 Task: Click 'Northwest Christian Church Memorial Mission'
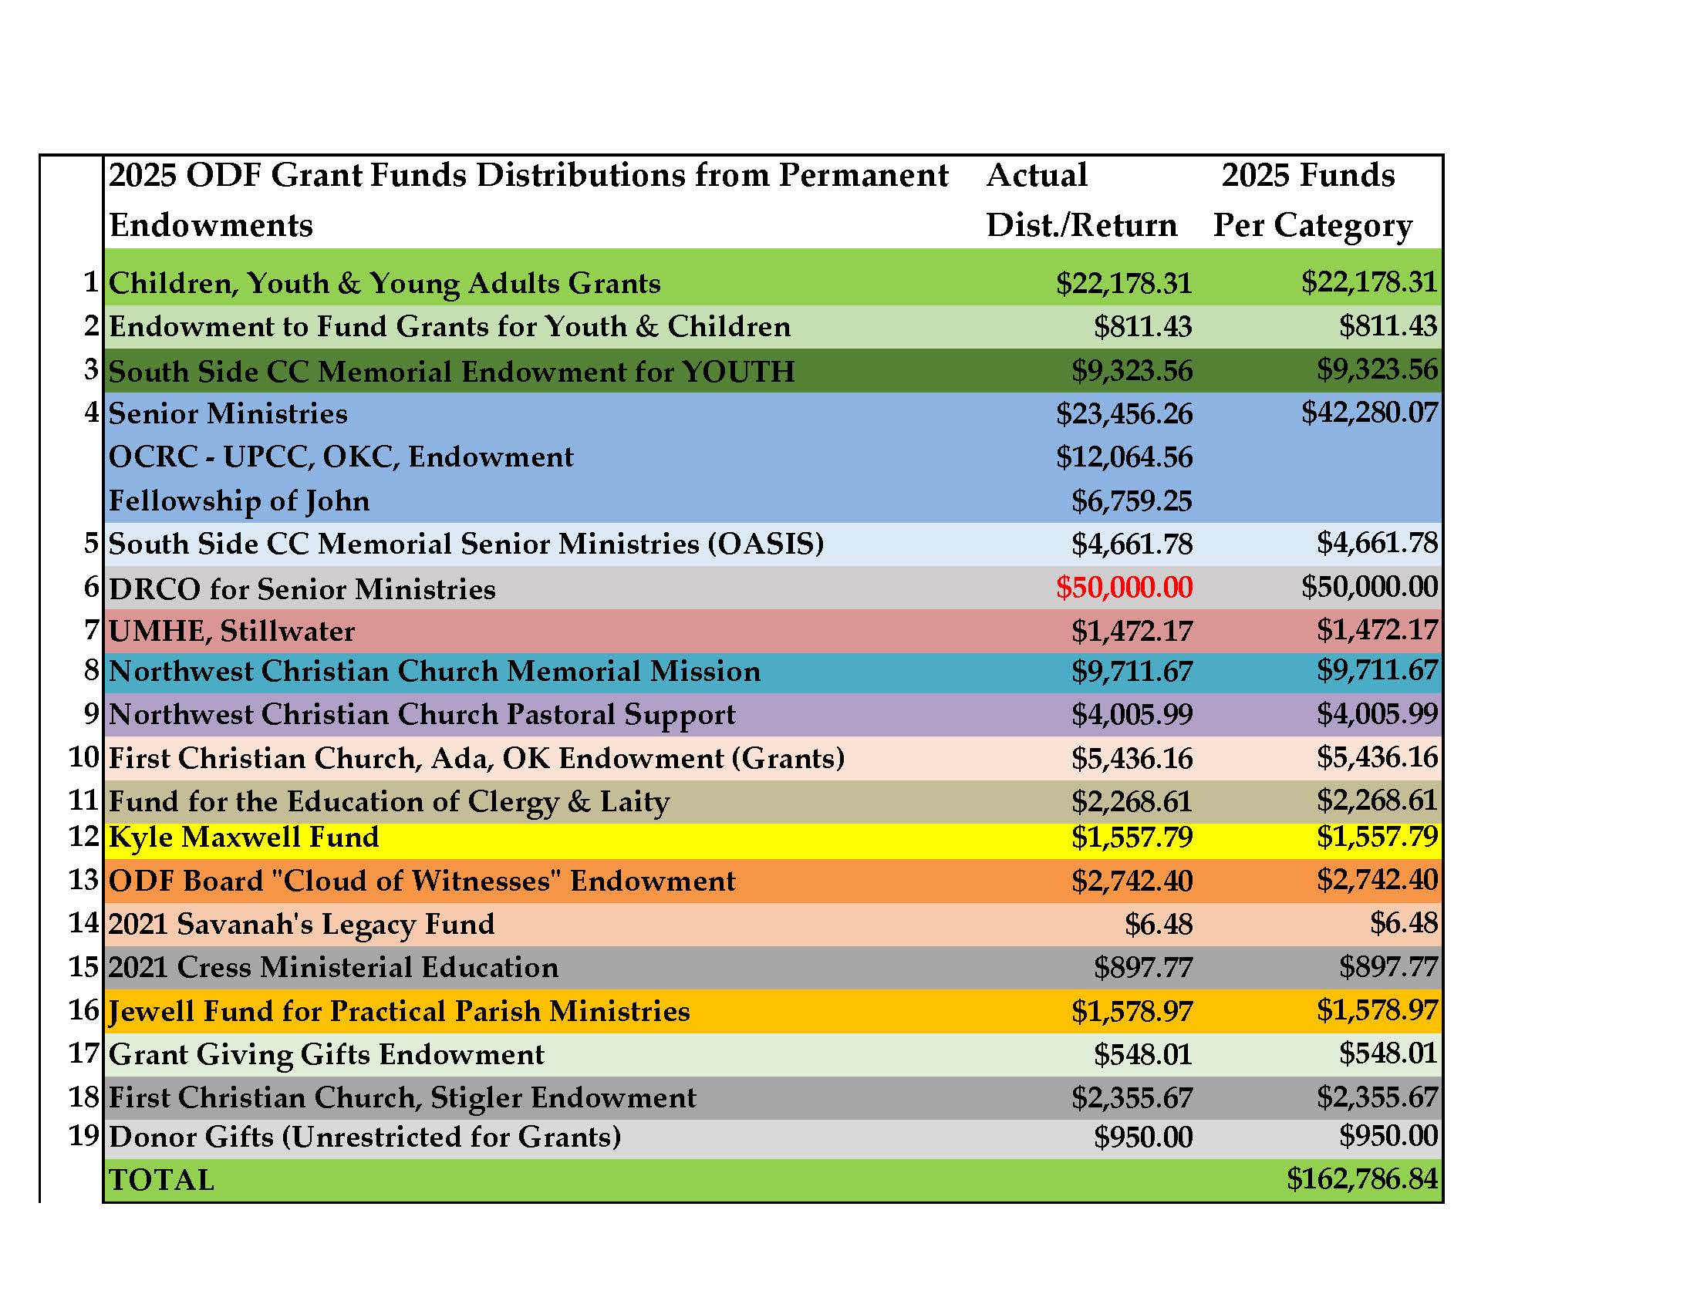(434, 671)
